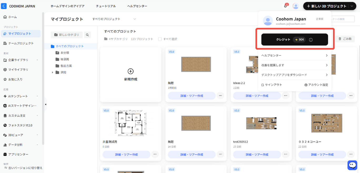Click the search icon beside 新しいカテゴリ
The height and width of the screenshot is (173, 360).
tap(87, 35)
